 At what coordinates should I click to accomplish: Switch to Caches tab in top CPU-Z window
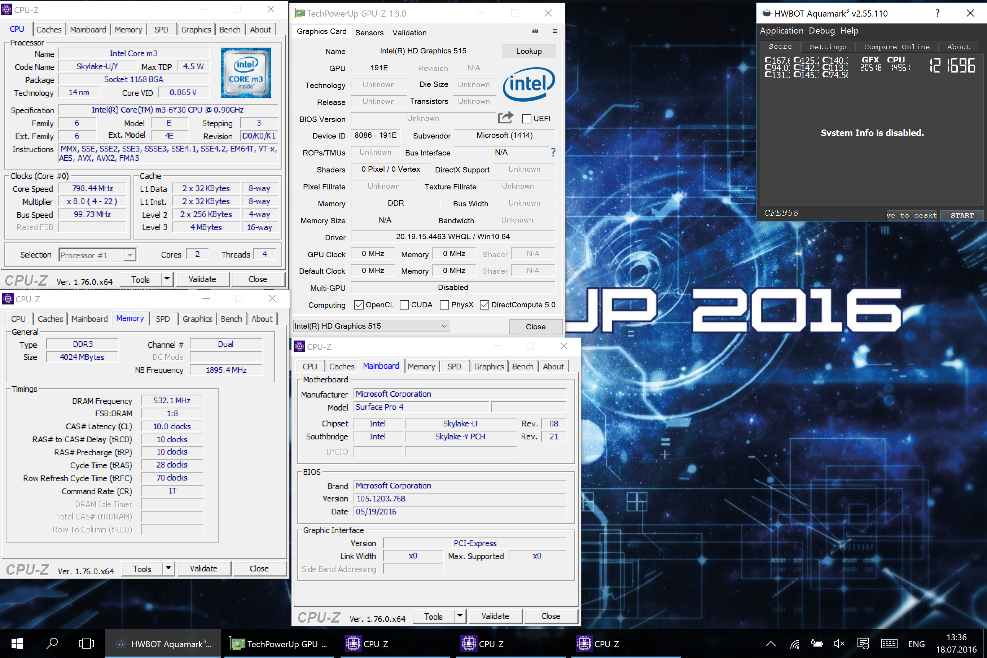49,29
